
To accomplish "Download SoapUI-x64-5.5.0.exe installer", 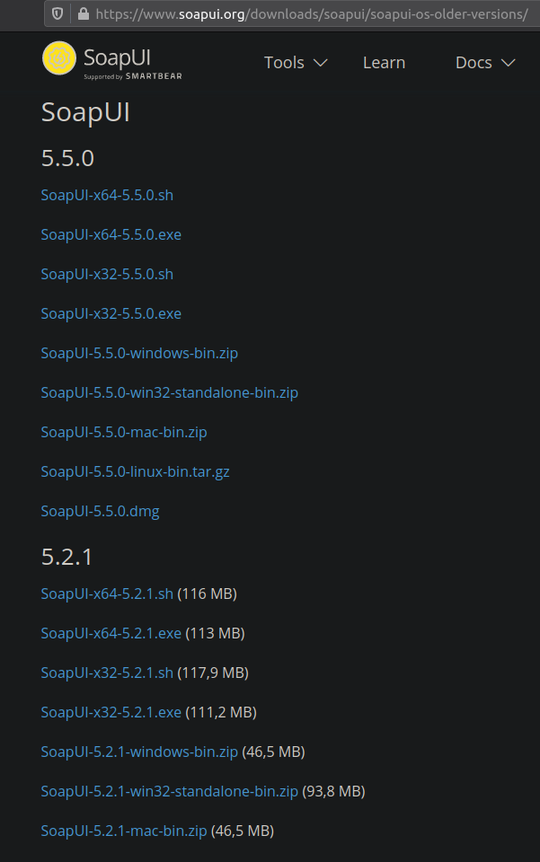I will tap(111, 234).
